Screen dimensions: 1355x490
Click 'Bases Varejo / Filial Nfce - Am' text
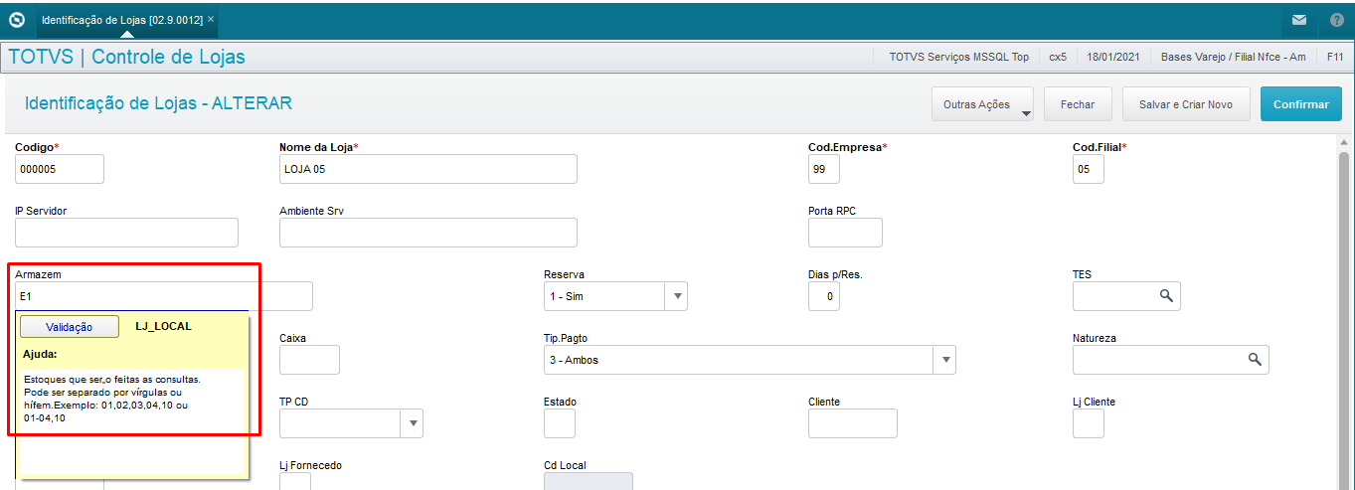(x=1234, y=57)
